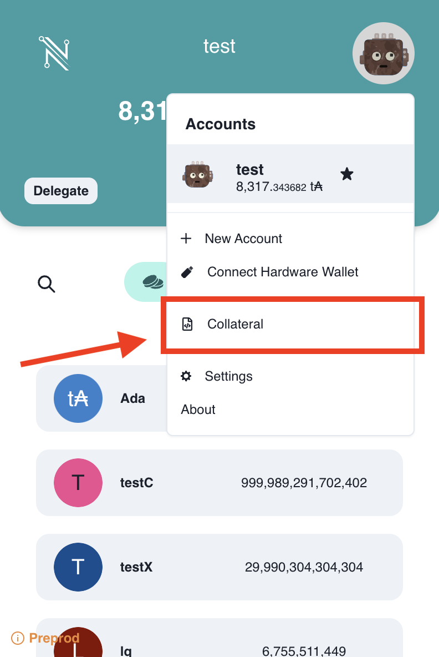The image size is (439, 657).
Task: Open the Ada asset row
Action: tap(100, 398)
